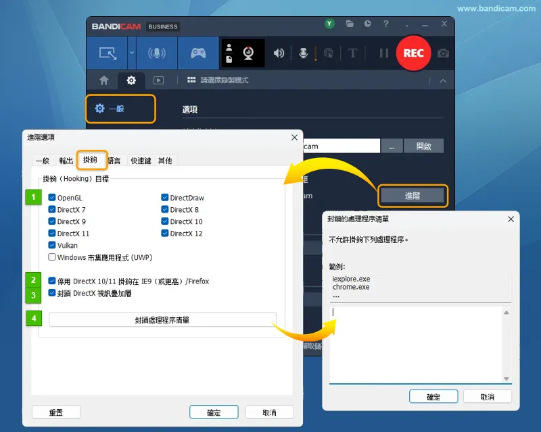Open output folder icon in title bar

[x=350, y=24]
